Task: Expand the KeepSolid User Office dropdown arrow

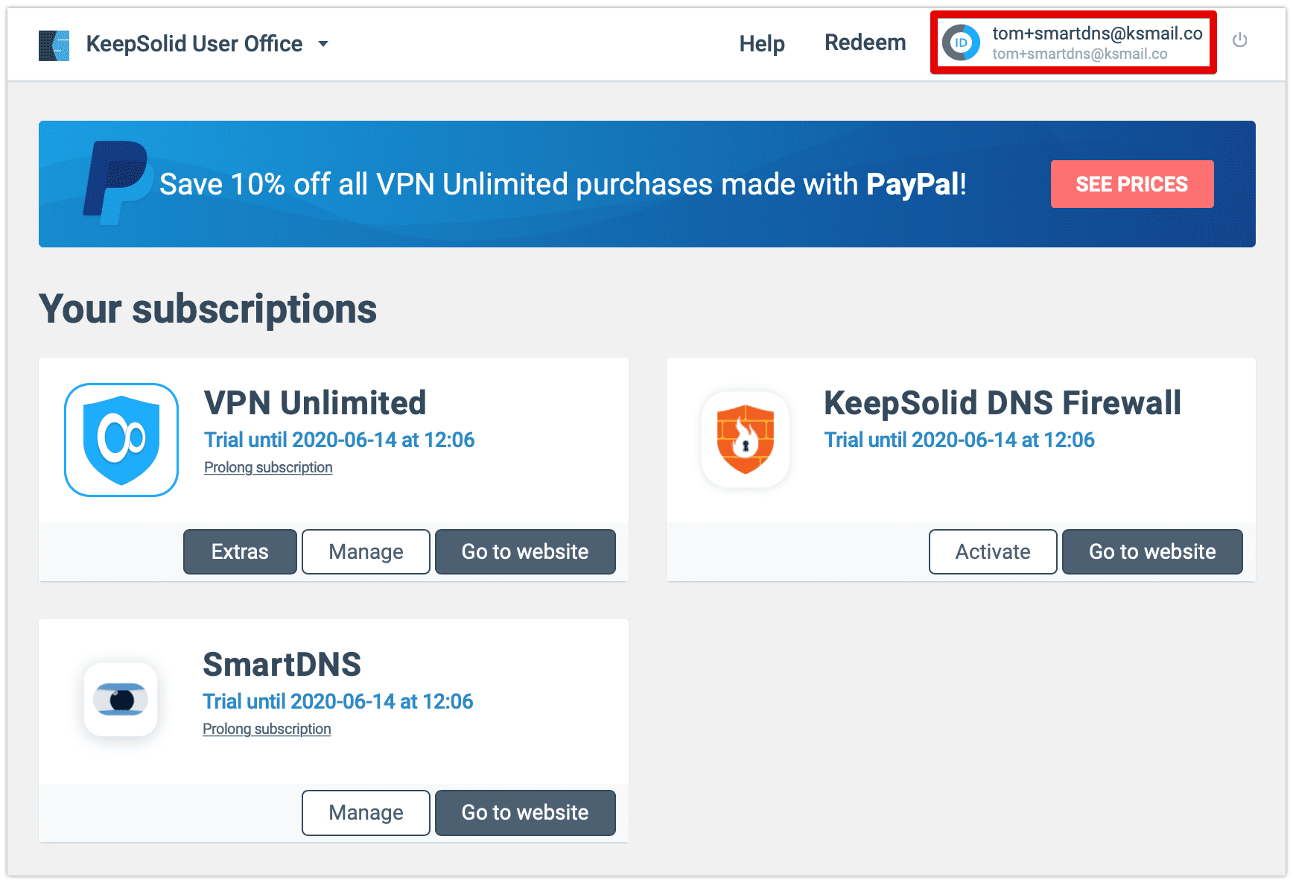Action: pos(323,44)
